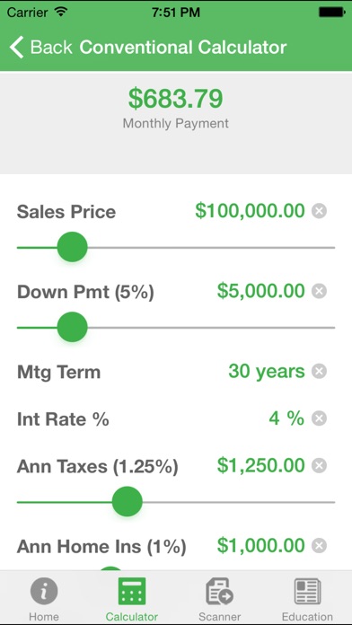Image resolution: width=352 pixels, height=625 pixels.
Task: Open the Scanner tab icon
Action: click(x=219, y=591)
